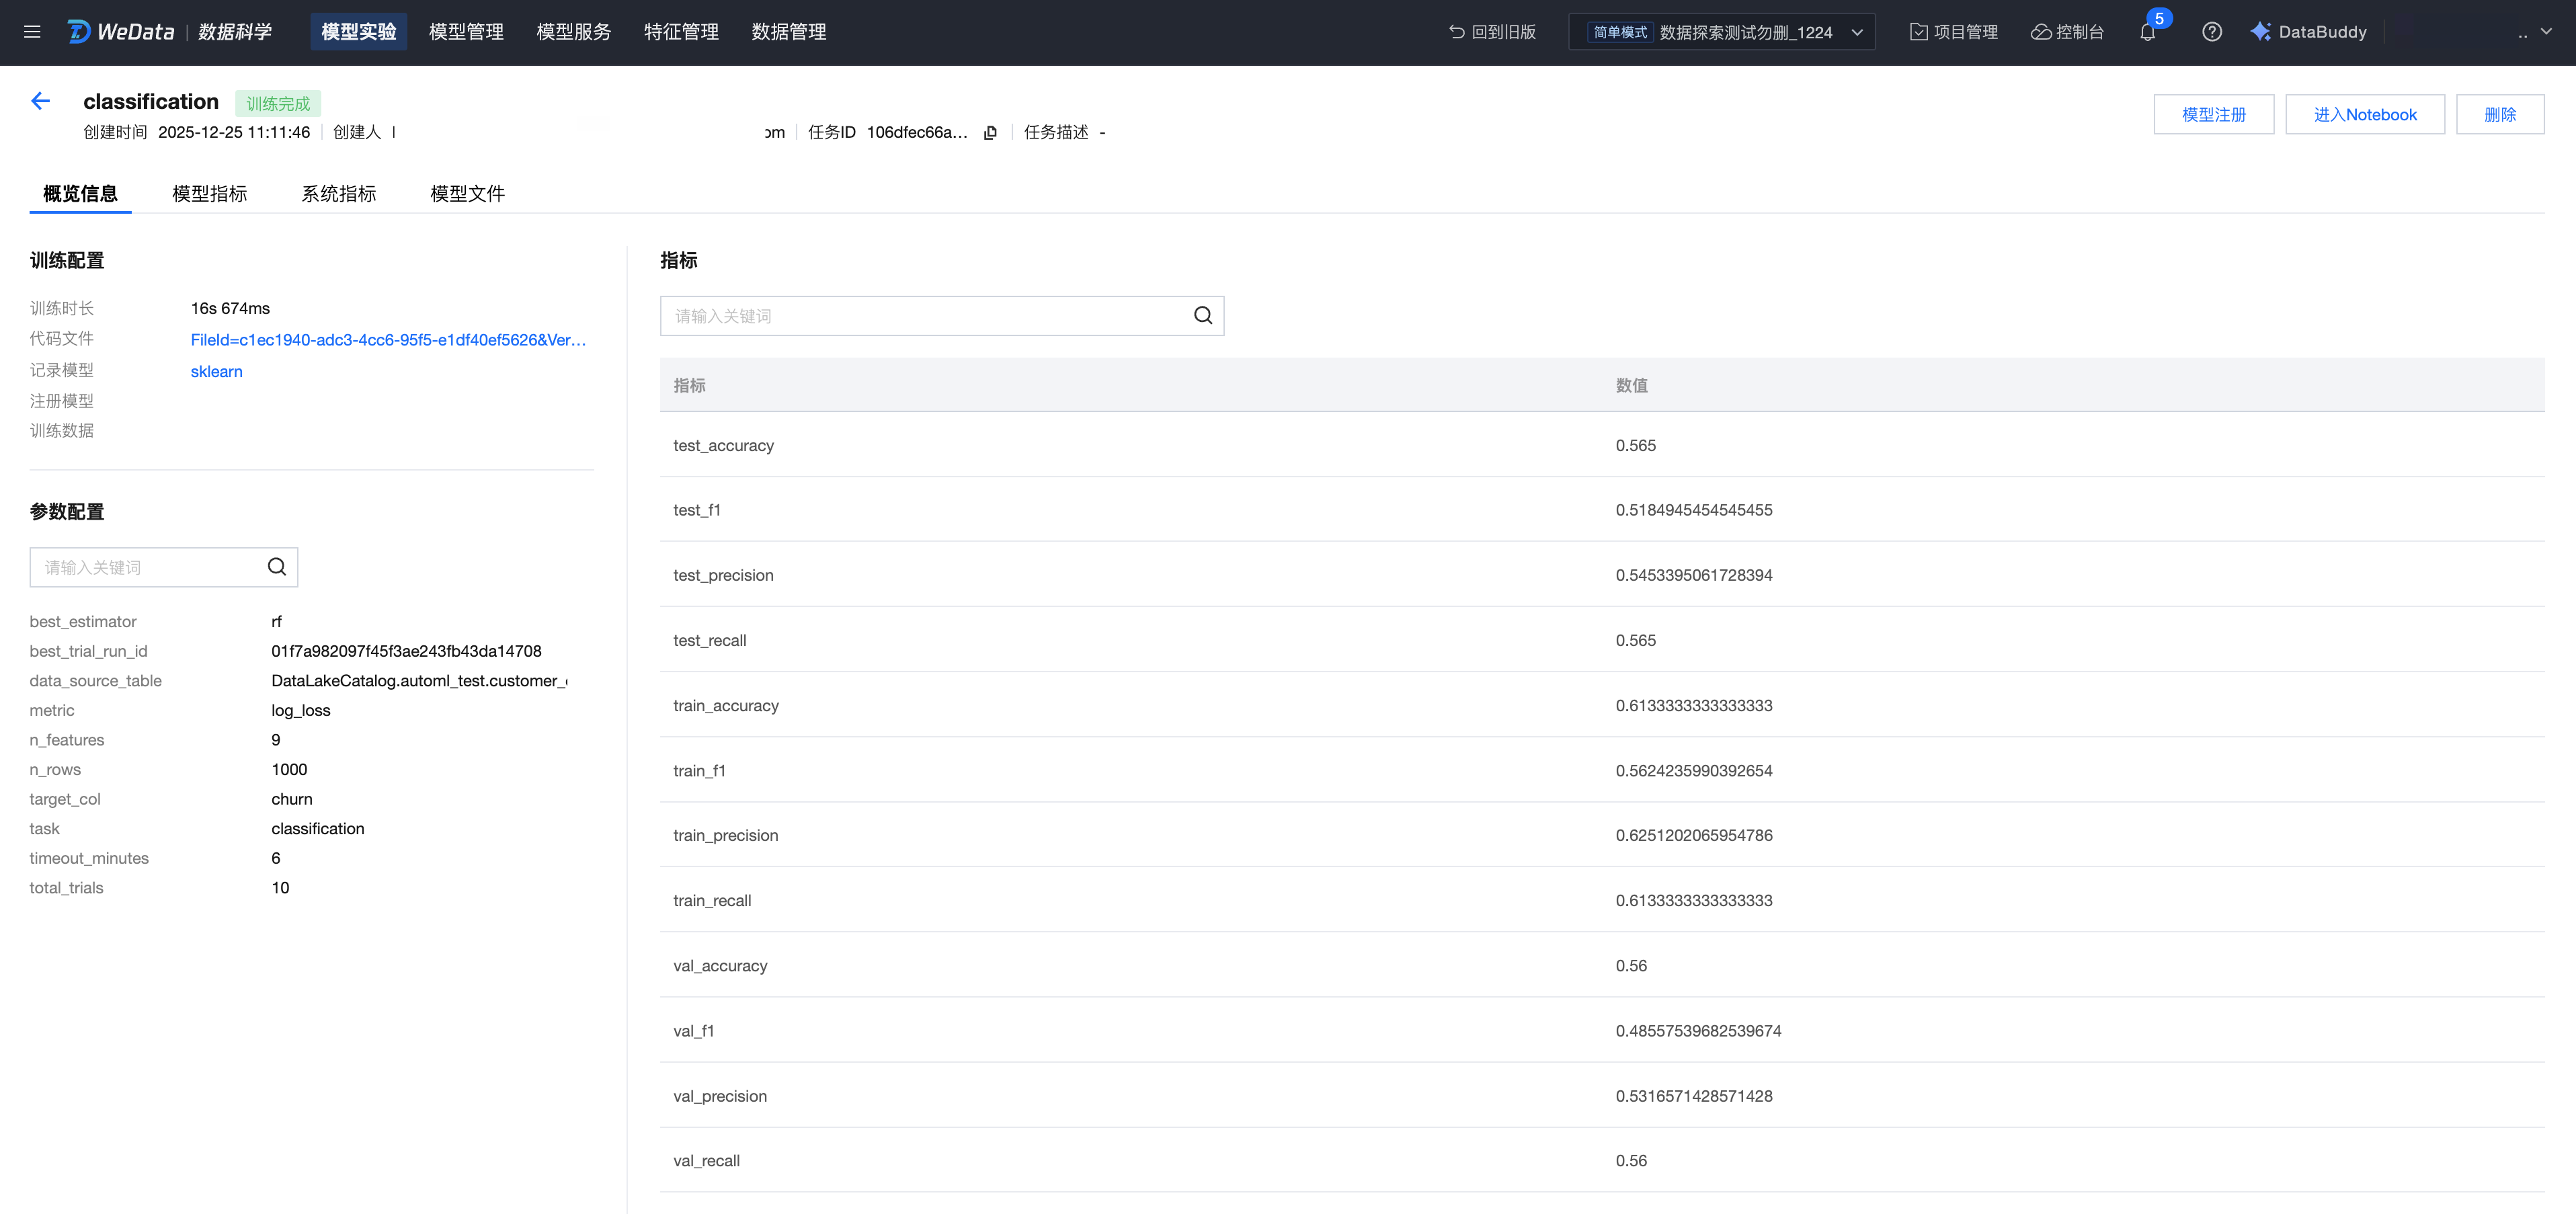
Task: Focus the metrics keyword search field
Action: pos(925,316)
